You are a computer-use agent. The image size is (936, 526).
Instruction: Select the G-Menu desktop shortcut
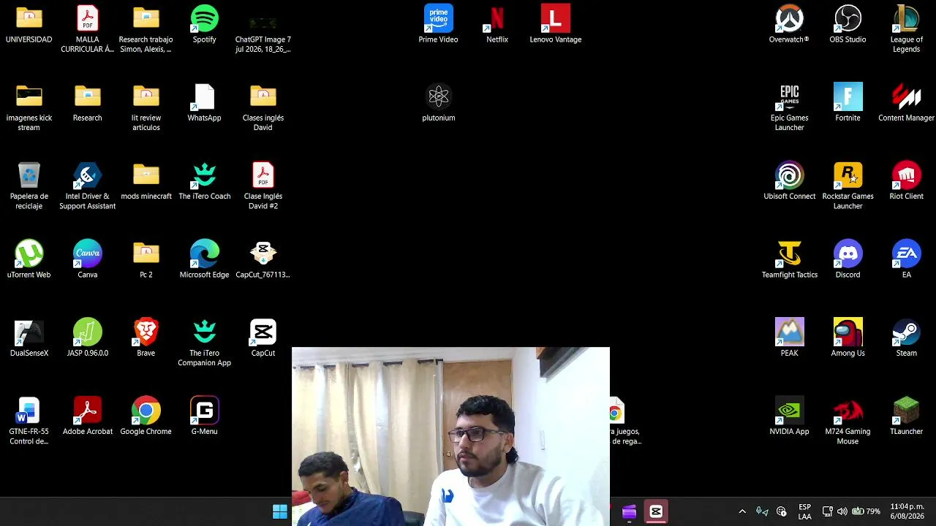pyautogui.click(x=205, y=411)
